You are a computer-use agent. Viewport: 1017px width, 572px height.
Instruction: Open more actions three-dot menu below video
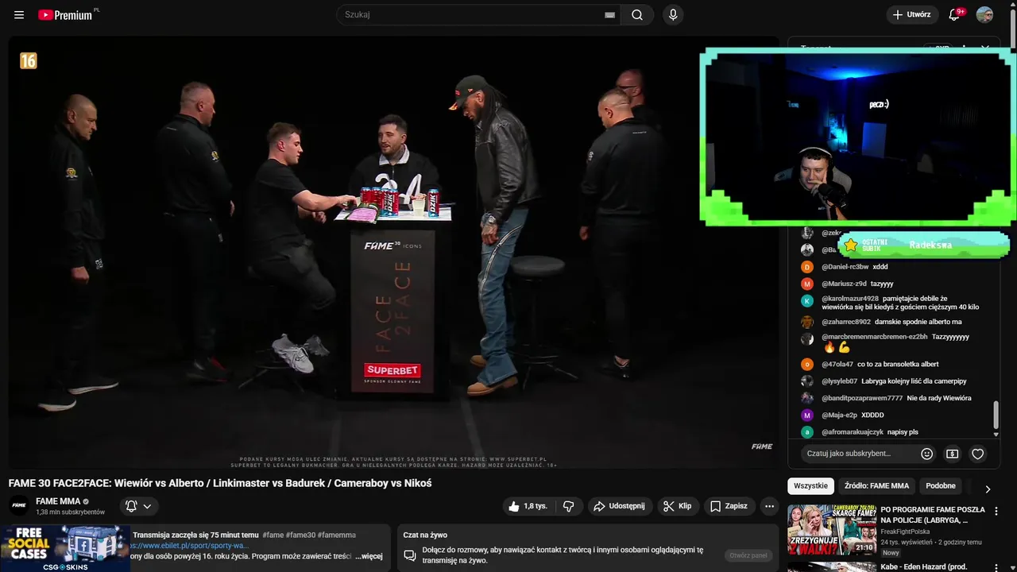[769, 506]
